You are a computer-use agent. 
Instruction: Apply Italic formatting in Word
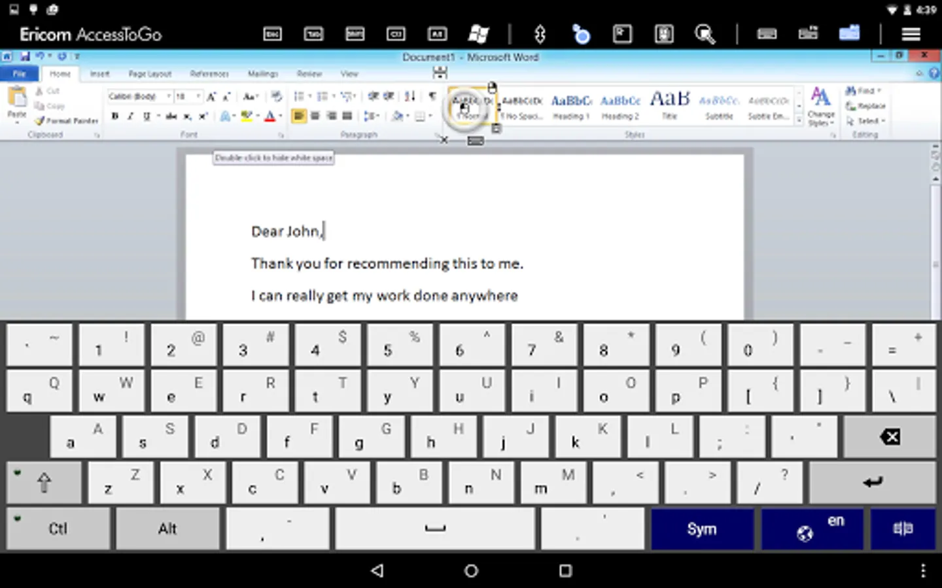[130, 116]
